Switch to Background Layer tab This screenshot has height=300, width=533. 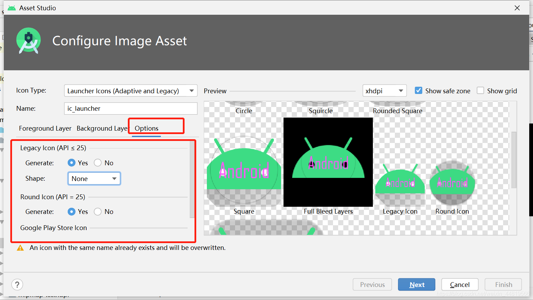[x=102, y=128]
